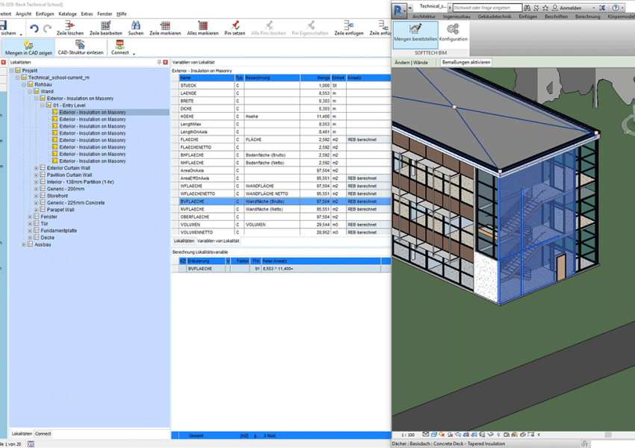Open the Suchen binoculars tool
Image resolution: width=635 pixels, height=448 pixels.
136,26
